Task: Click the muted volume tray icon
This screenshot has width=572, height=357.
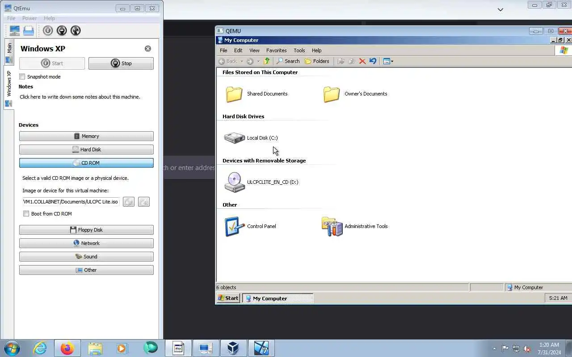Action: click(527, 349)
